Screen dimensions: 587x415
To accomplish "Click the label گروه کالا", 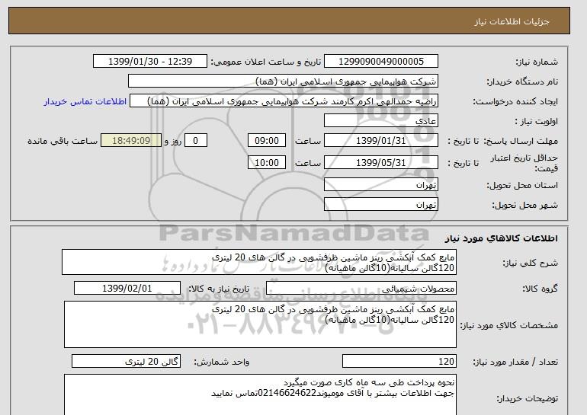I will point(540,289).
